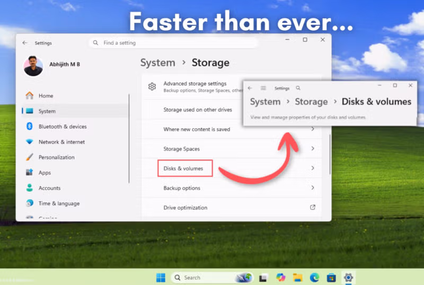
Task: Open Network & internet settings
Action: (61, 142)
